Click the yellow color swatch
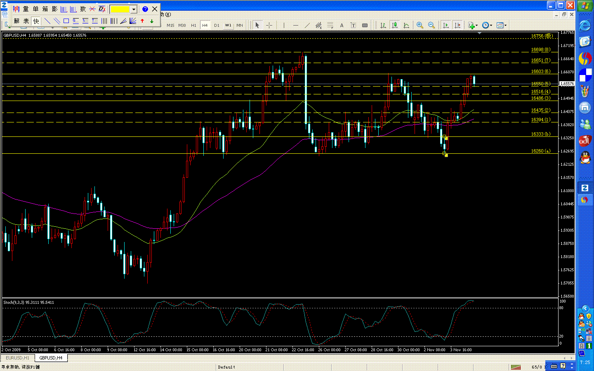Screen dimensions: 594x371 tap(120, 9)
